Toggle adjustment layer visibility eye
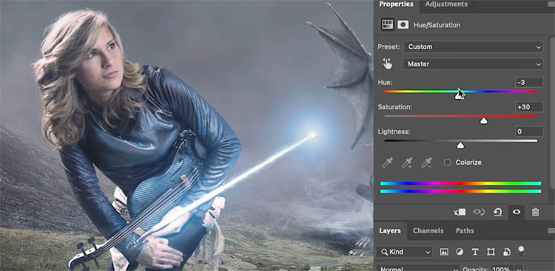 pos(517,212)
